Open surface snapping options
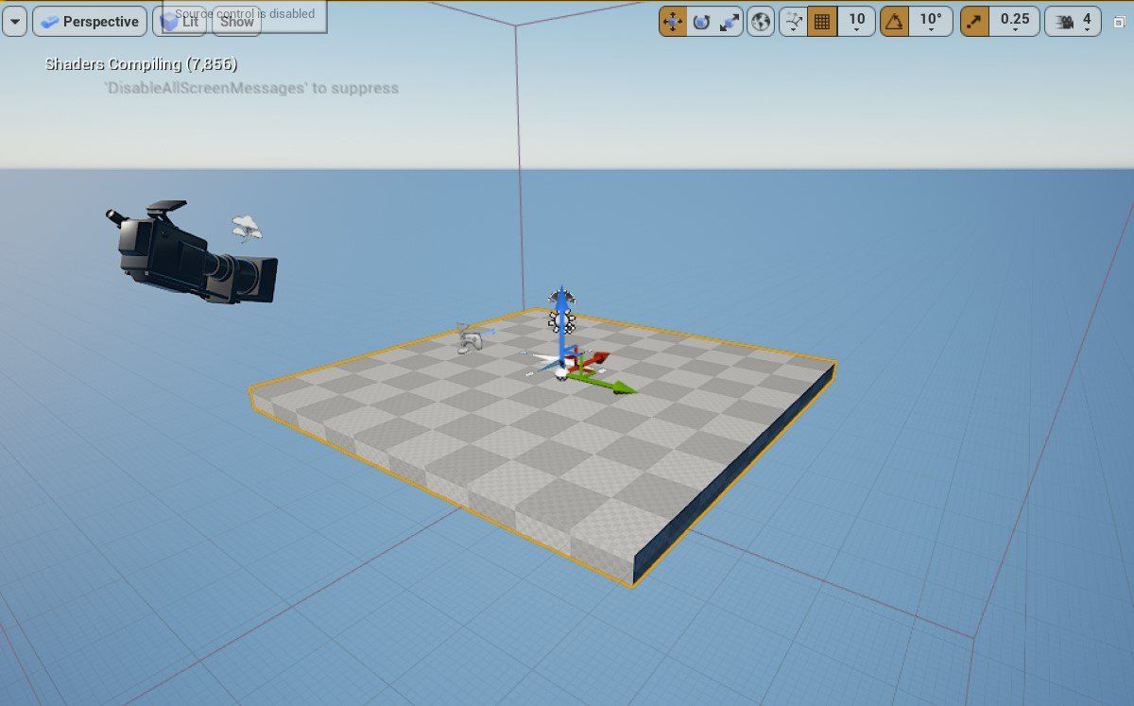This screenshot has height=706, width=1134. 794,22
